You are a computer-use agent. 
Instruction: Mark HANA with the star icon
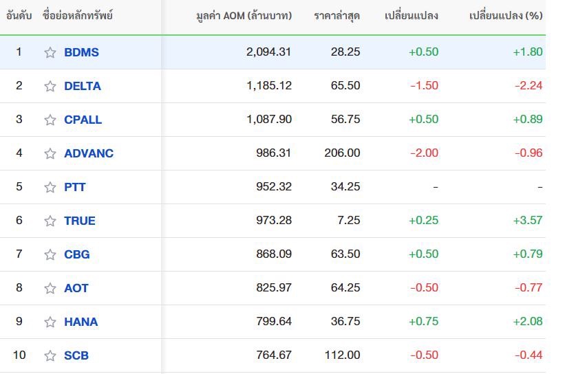pos(50,322)
